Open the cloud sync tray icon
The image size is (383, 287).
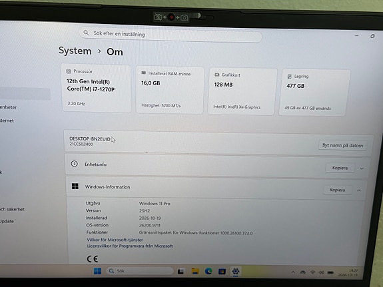point(303,272)
